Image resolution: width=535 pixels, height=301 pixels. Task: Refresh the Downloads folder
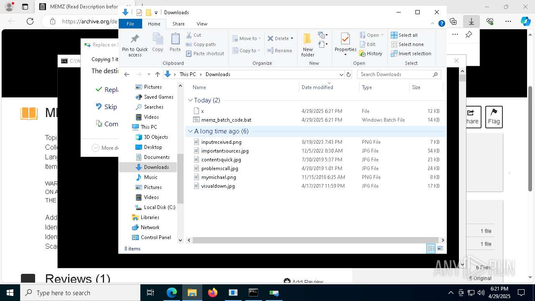[349, 74]
